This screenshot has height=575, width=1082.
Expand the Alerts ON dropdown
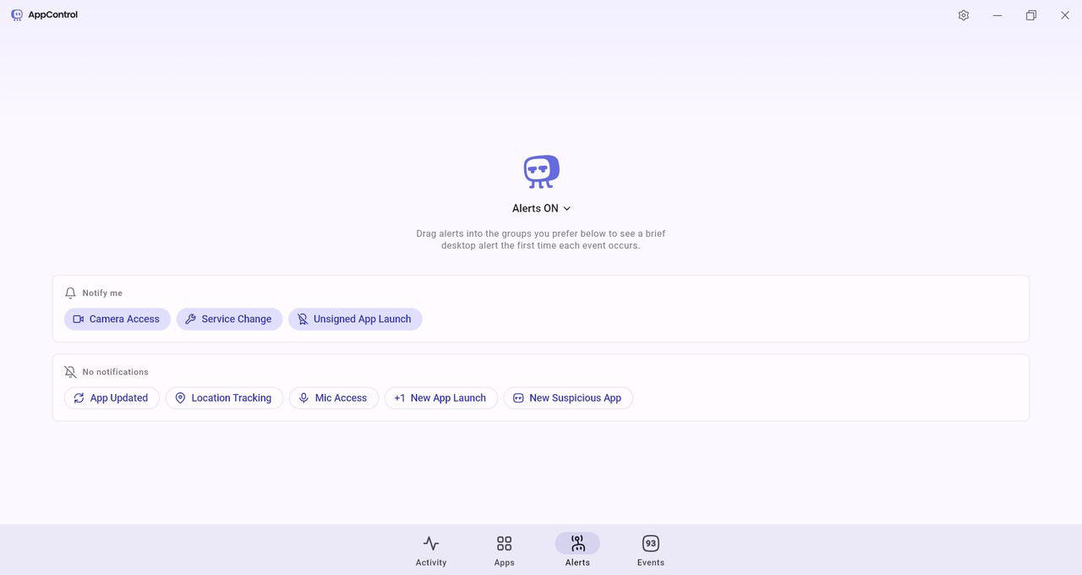pyautogui.click(x=541, y=208)
